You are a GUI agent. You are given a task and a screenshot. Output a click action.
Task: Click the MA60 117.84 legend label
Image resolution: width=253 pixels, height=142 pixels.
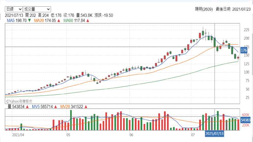pyautogui.click(x=74, y=21)
